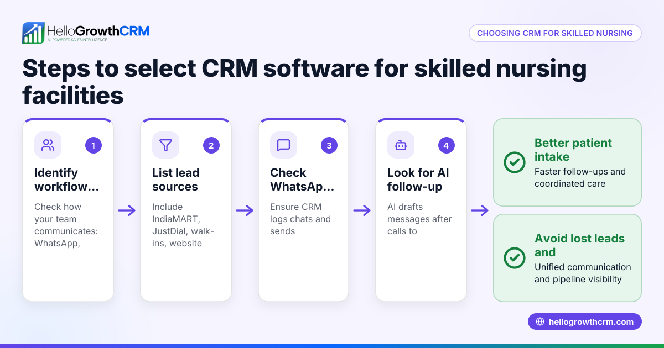Click the robot icon in the AI follow-up card
Screen dimensions: 664x348
[x=401, y=145]
